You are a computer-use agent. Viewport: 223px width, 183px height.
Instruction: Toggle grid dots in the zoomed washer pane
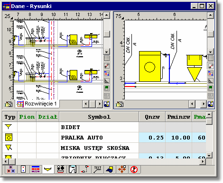[x=211, y=58]
